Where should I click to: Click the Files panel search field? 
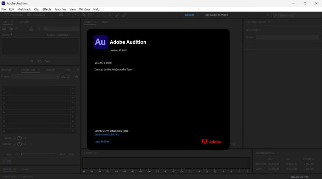click(x=61, y=29)
